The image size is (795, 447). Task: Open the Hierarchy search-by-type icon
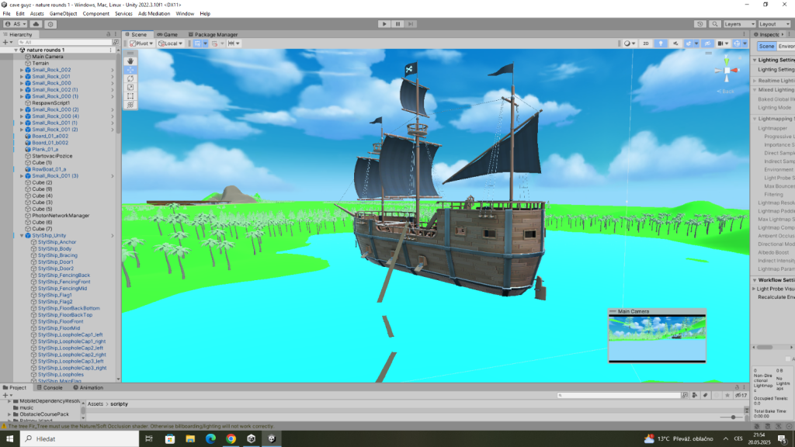pos(116,43)
